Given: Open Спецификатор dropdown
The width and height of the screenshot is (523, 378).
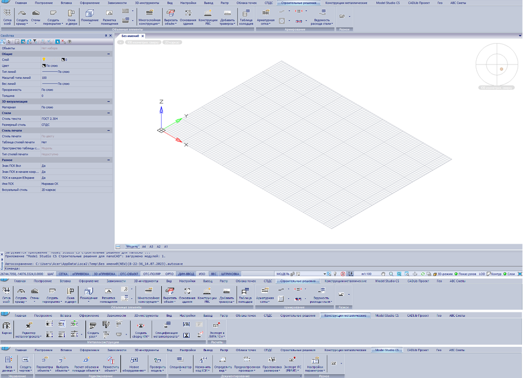Looking at the screenshot, I should pyautogui.click(x=180, y=363).
